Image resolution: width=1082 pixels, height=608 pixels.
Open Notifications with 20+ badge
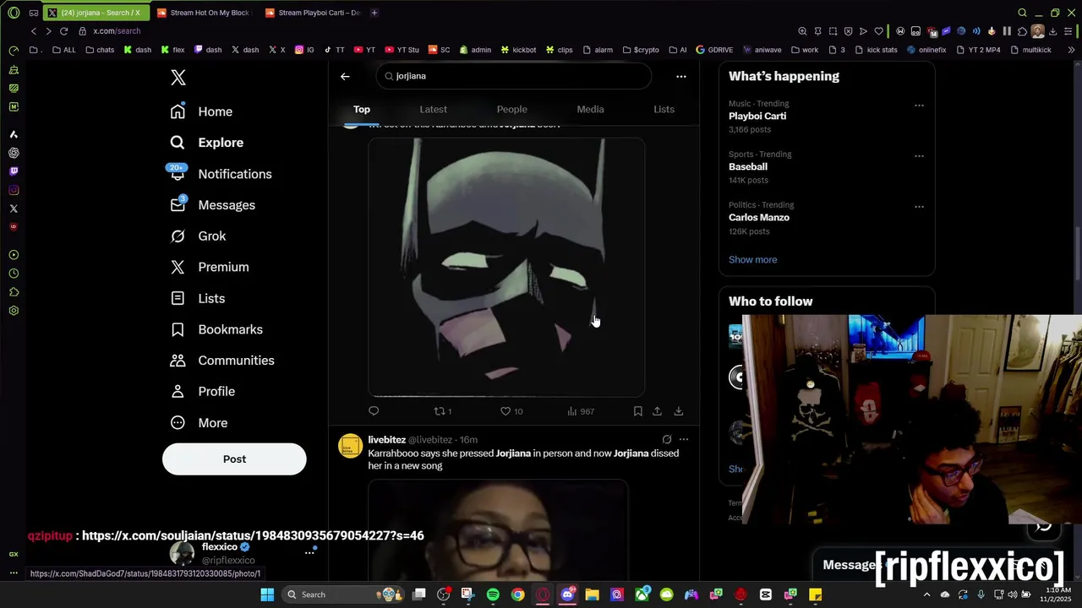pyautogui.click(x=221, y=174)
